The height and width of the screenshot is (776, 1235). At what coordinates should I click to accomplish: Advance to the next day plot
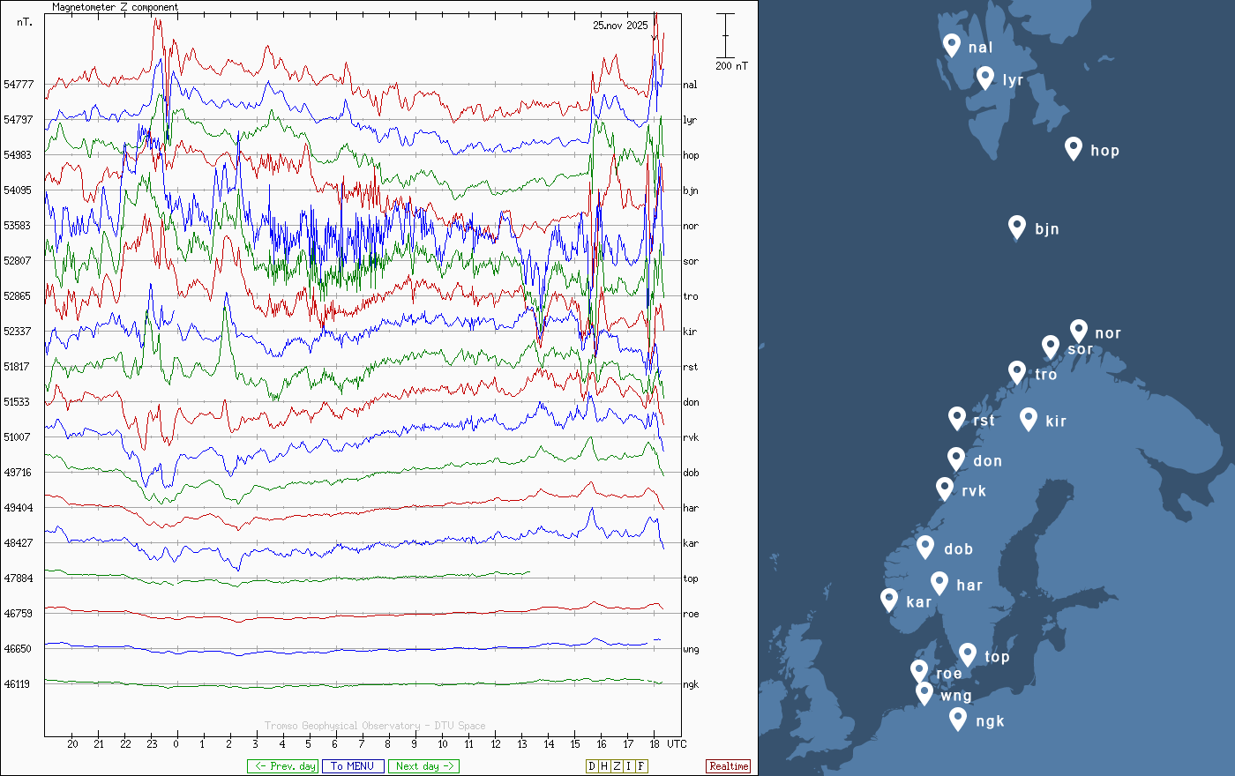coord(423,766)
